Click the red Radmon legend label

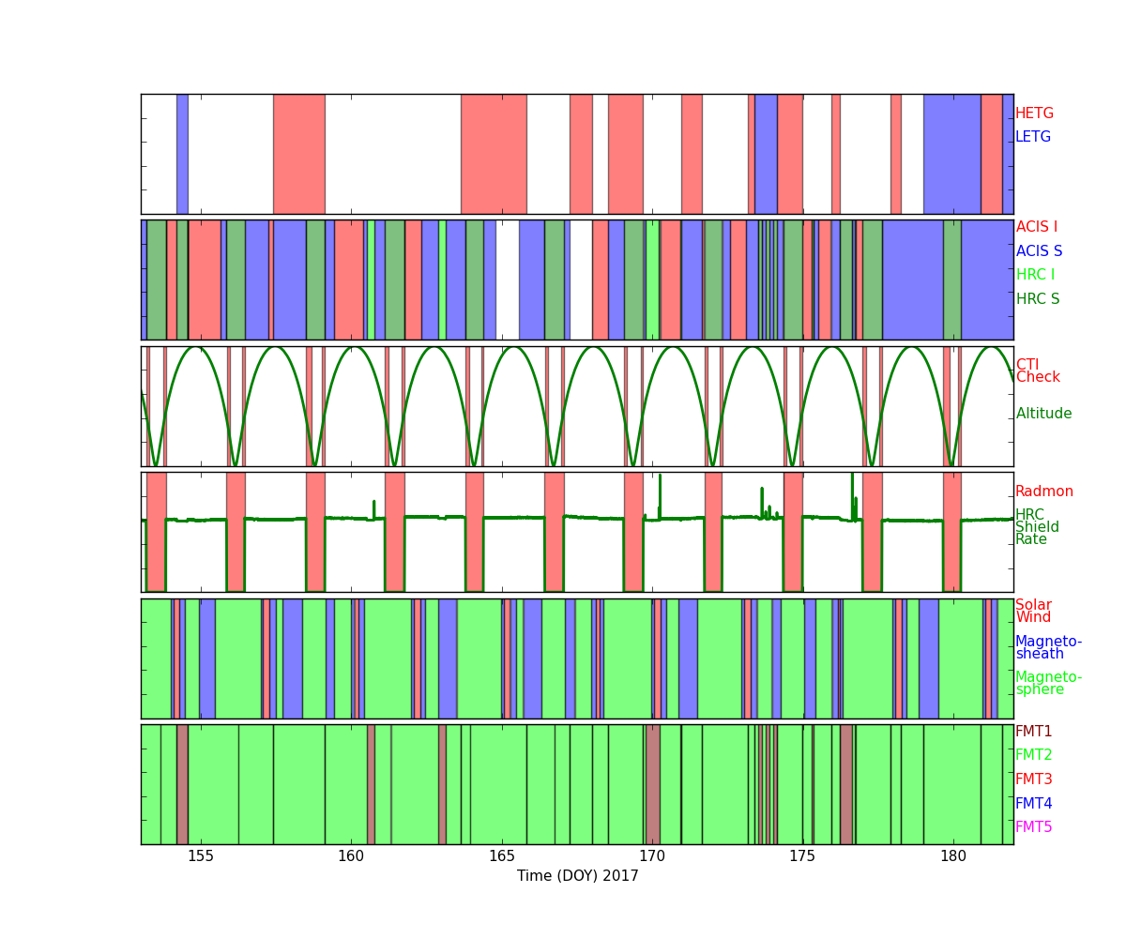1043,492
